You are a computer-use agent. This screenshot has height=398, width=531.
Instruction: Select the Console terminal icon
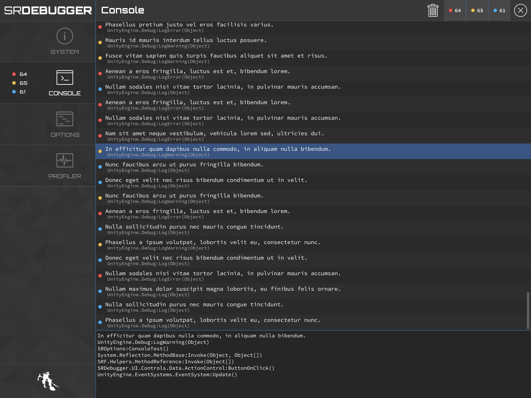(65, 77)
